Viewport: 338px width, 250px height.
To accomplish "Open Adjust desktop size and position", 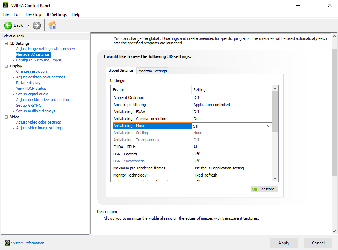I will point(43,100).
